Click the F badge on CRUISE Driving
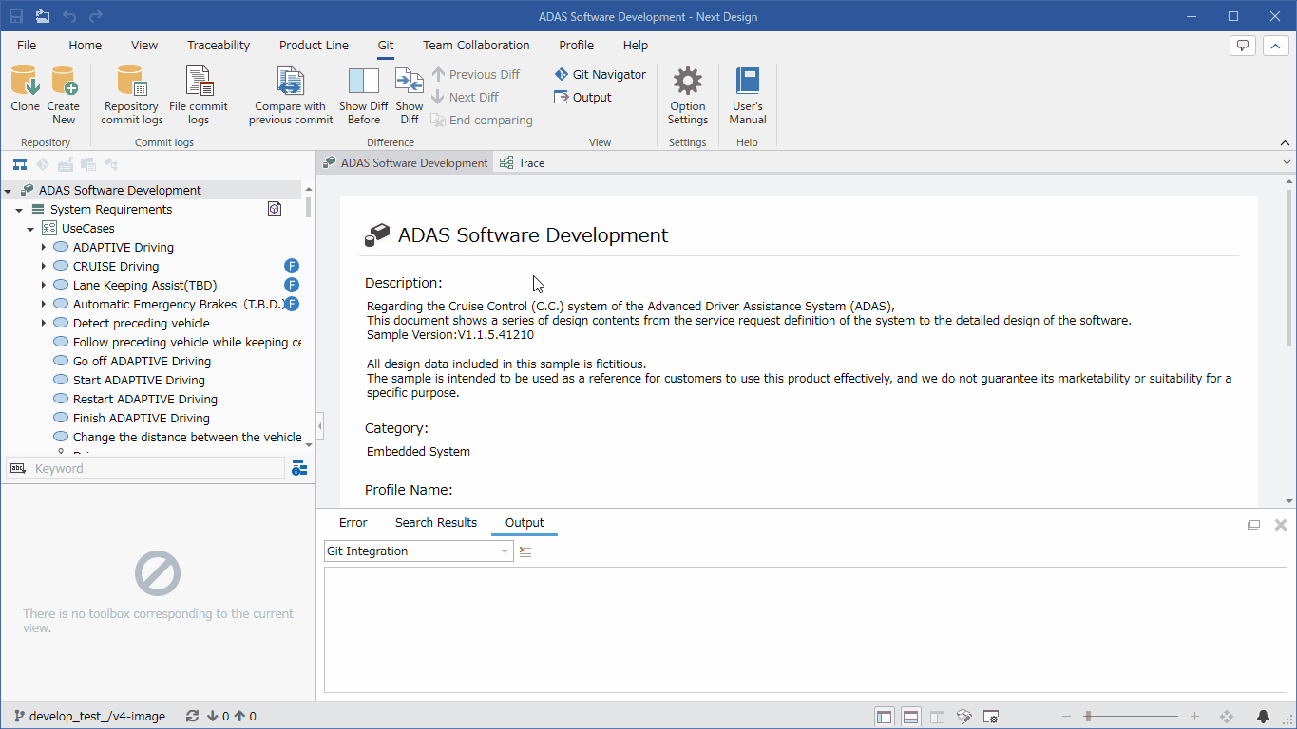This screenshot has width=1297, height=729. pos(292,266)
